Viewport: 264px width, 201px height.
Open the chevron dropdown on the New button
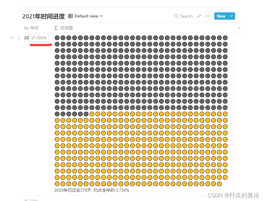click(231, 16)
